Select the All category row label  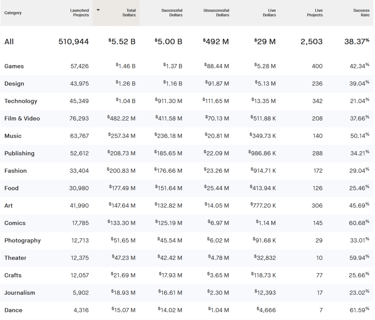pyautogui.click(x=9, y=42)
